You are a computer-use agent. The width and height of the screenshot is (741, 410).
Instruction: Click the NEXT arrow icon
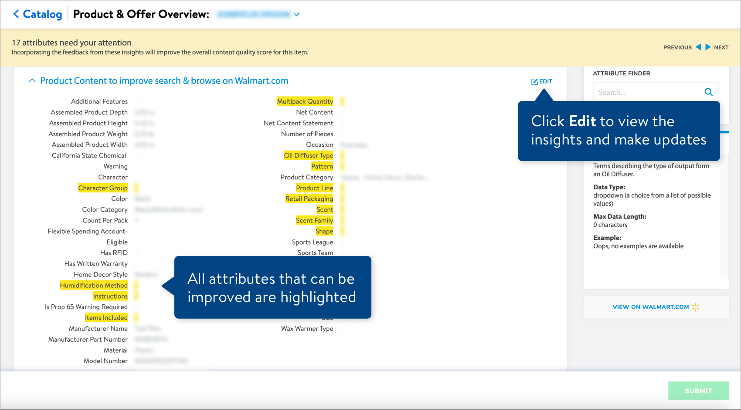[x=708, y=47]
